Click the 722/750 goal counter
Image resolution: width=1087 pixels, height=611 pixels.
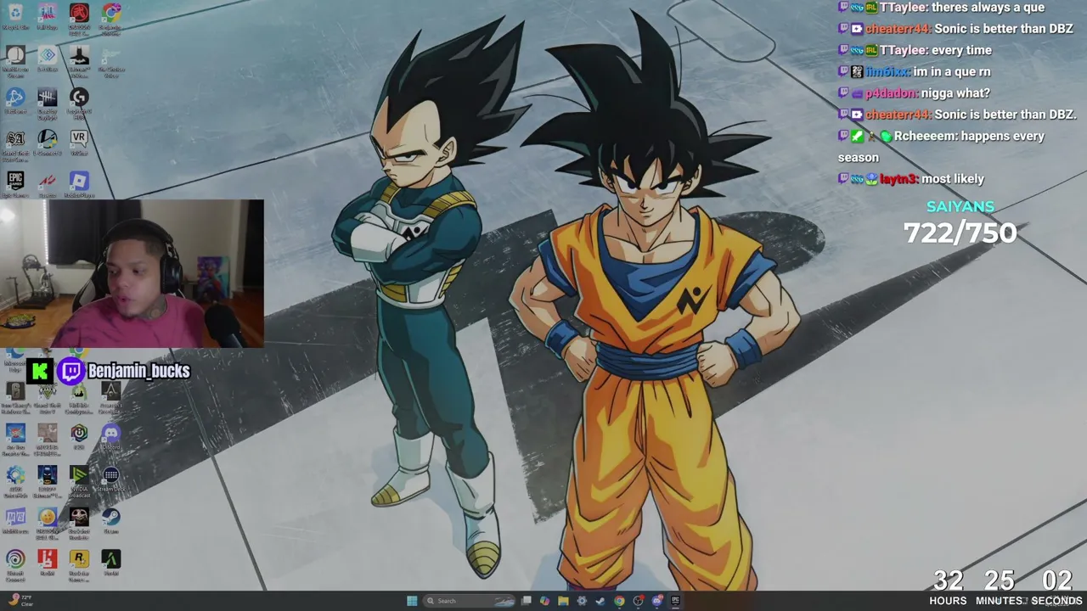coord(960,233)
